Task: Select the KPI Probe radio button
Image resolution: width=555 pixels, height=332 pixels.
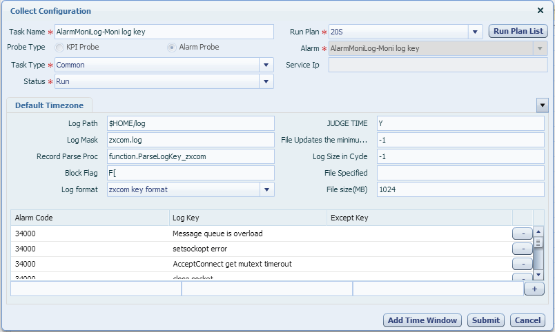Action: (59, 48)
